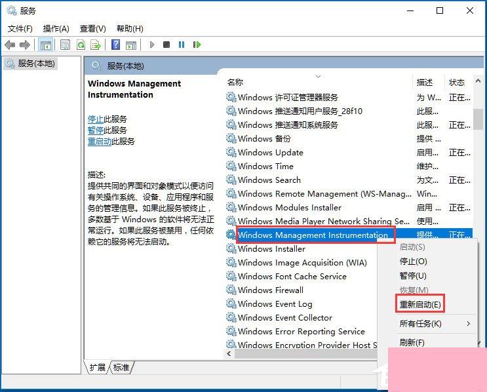Switch to the 标准 tab
Image resolution: width=487 pixels, height=392 pixels.
121,368
